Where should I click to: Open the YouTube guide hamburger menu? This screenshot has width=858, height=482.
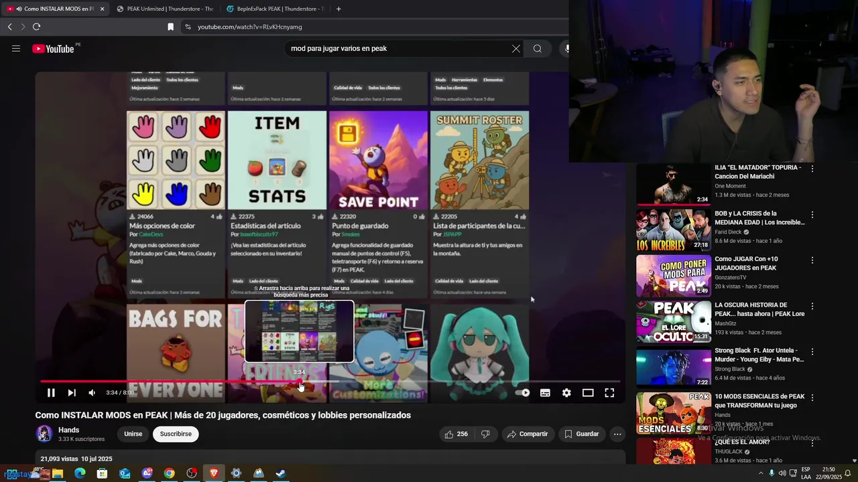(x=16, y=48)
